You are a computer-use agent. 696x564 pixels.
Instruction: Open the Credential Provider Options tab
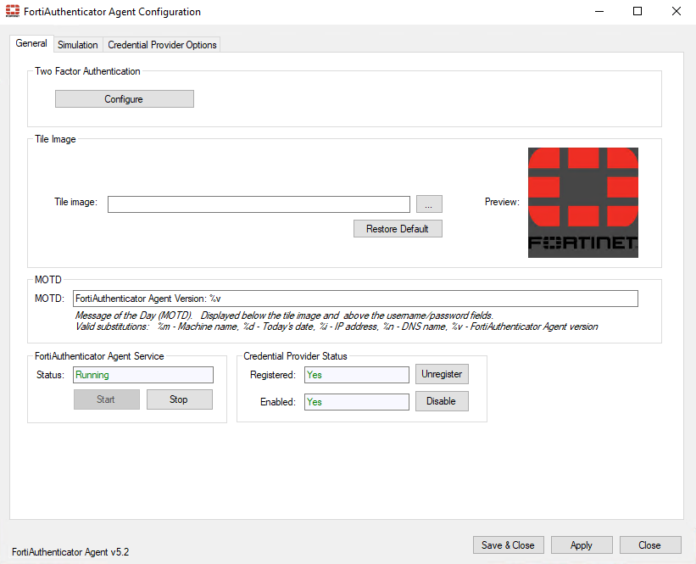[161, 44]
